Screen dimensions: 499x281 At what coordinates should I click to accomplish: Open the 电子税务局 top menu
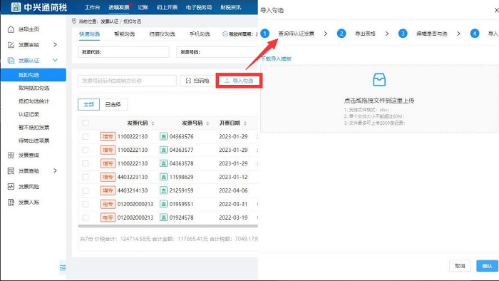(x=199, y=7)
